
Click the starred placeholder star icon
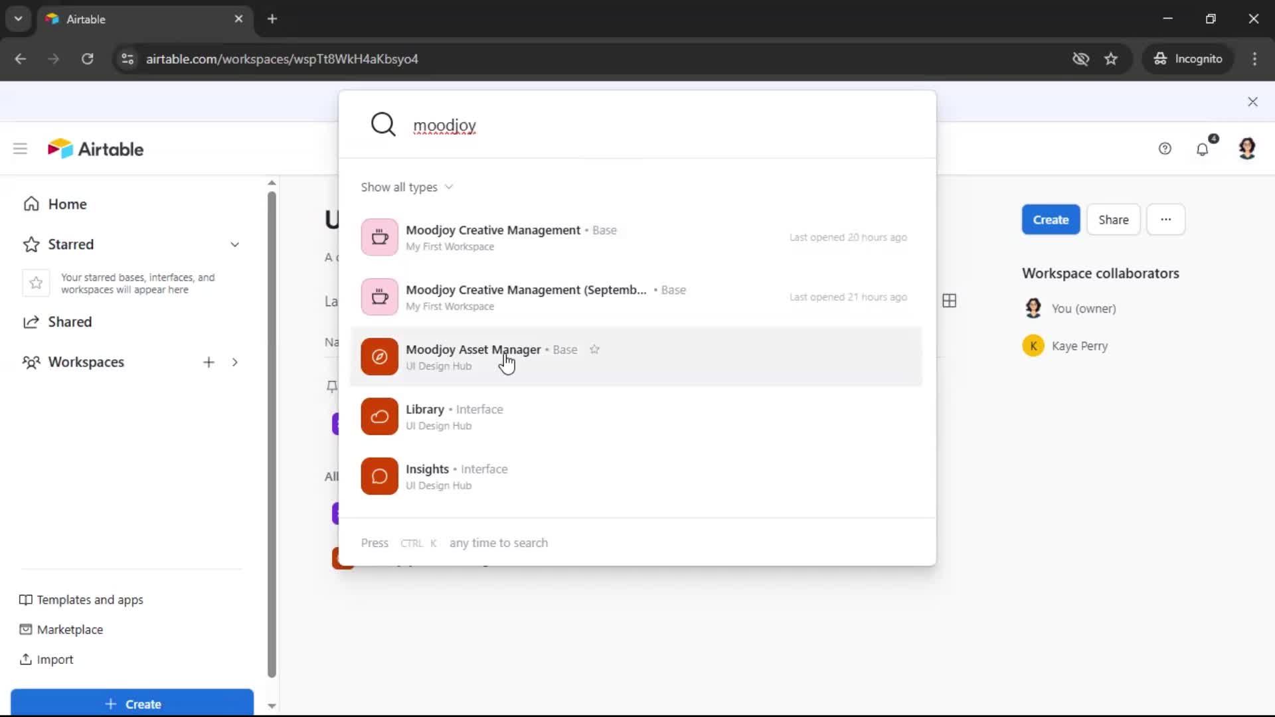[36, 283]
